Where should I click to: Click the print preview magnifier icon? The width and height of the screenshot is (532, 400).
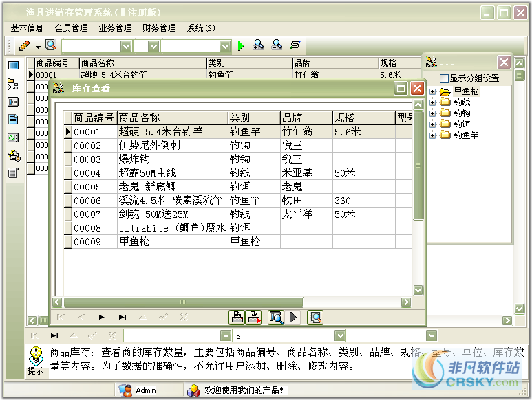pyautogui.click(x=276, y=318)
